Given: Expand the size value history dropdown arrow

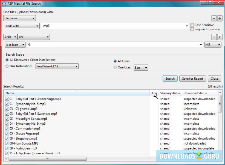Looking at the screenshot, I should click(201, 45).
